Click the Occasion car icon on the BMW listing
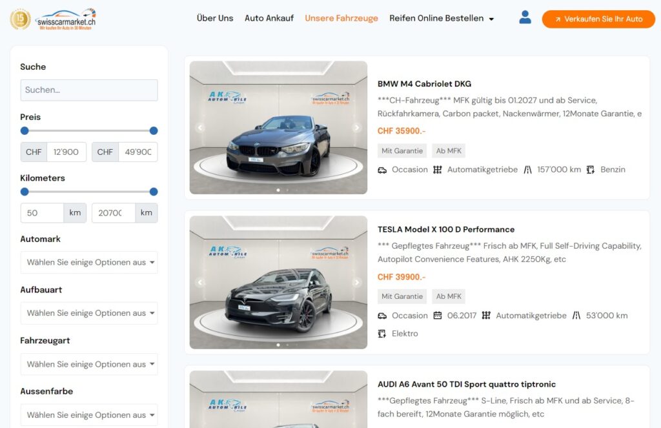Image resolution: width=661 pixels, height=428 pixels. click(382, 170)
